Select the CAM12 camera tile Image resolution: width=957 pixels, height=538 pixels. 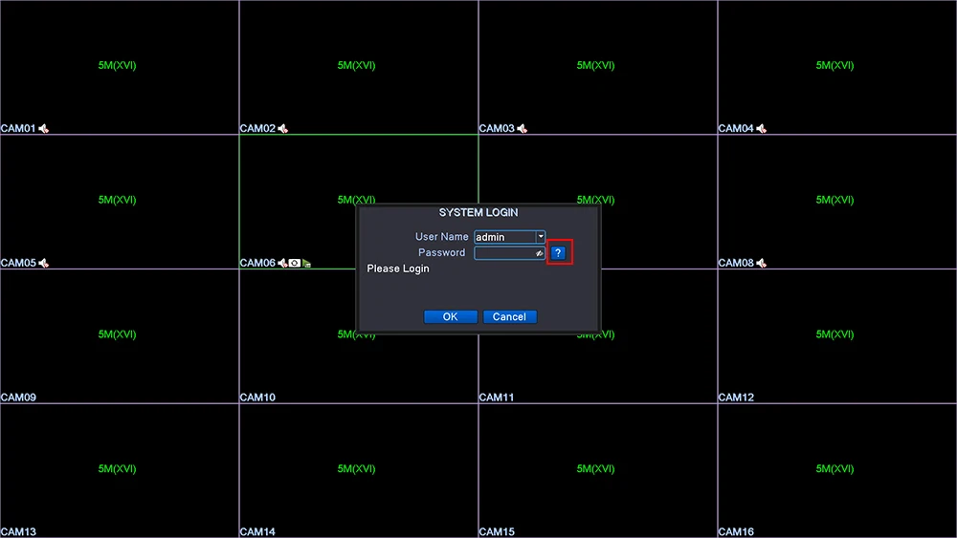pos(836,335)
